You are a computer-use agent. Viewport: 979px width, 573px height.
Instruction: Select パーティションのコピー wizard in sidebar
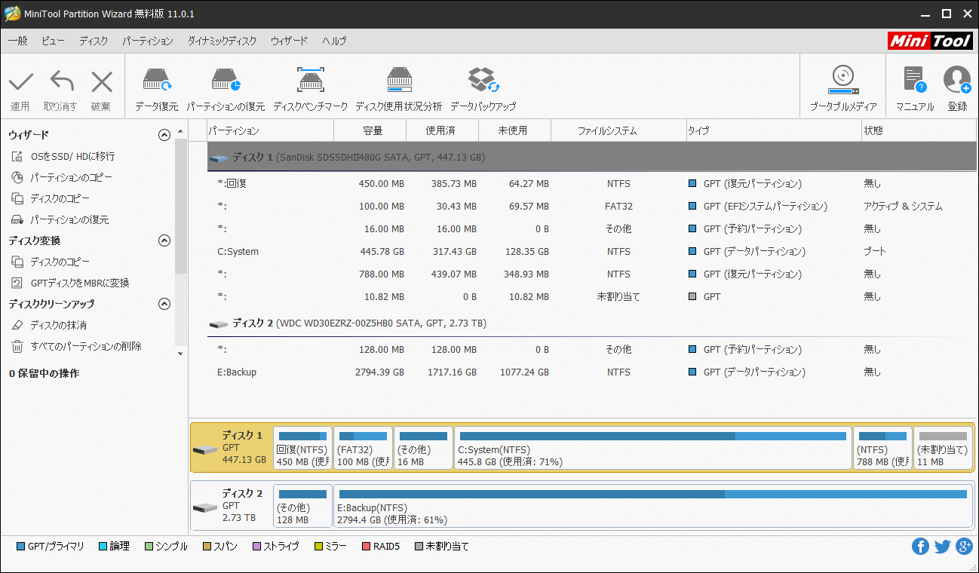click(71, 177)
